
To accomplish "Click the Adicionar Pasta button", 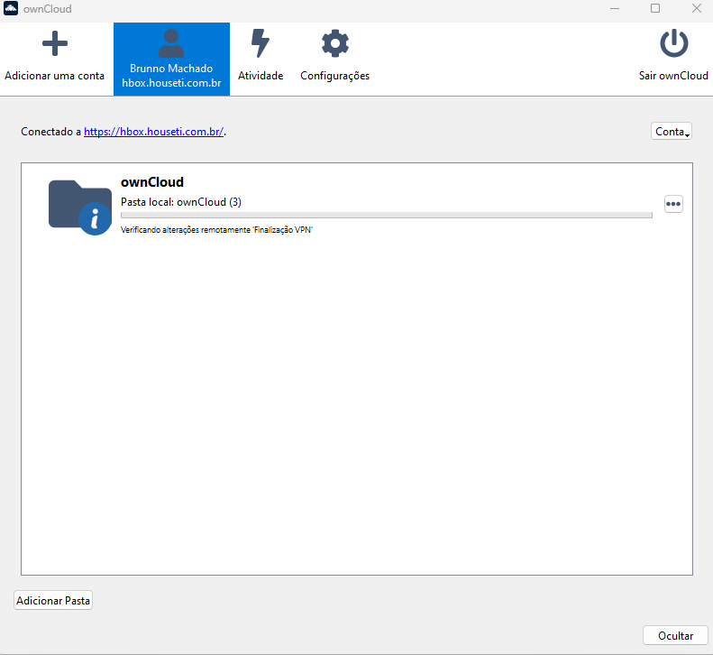I will (x=53, y=600).
